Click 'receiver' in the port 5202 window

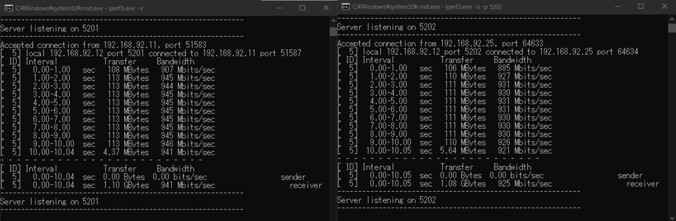point(643,183)
